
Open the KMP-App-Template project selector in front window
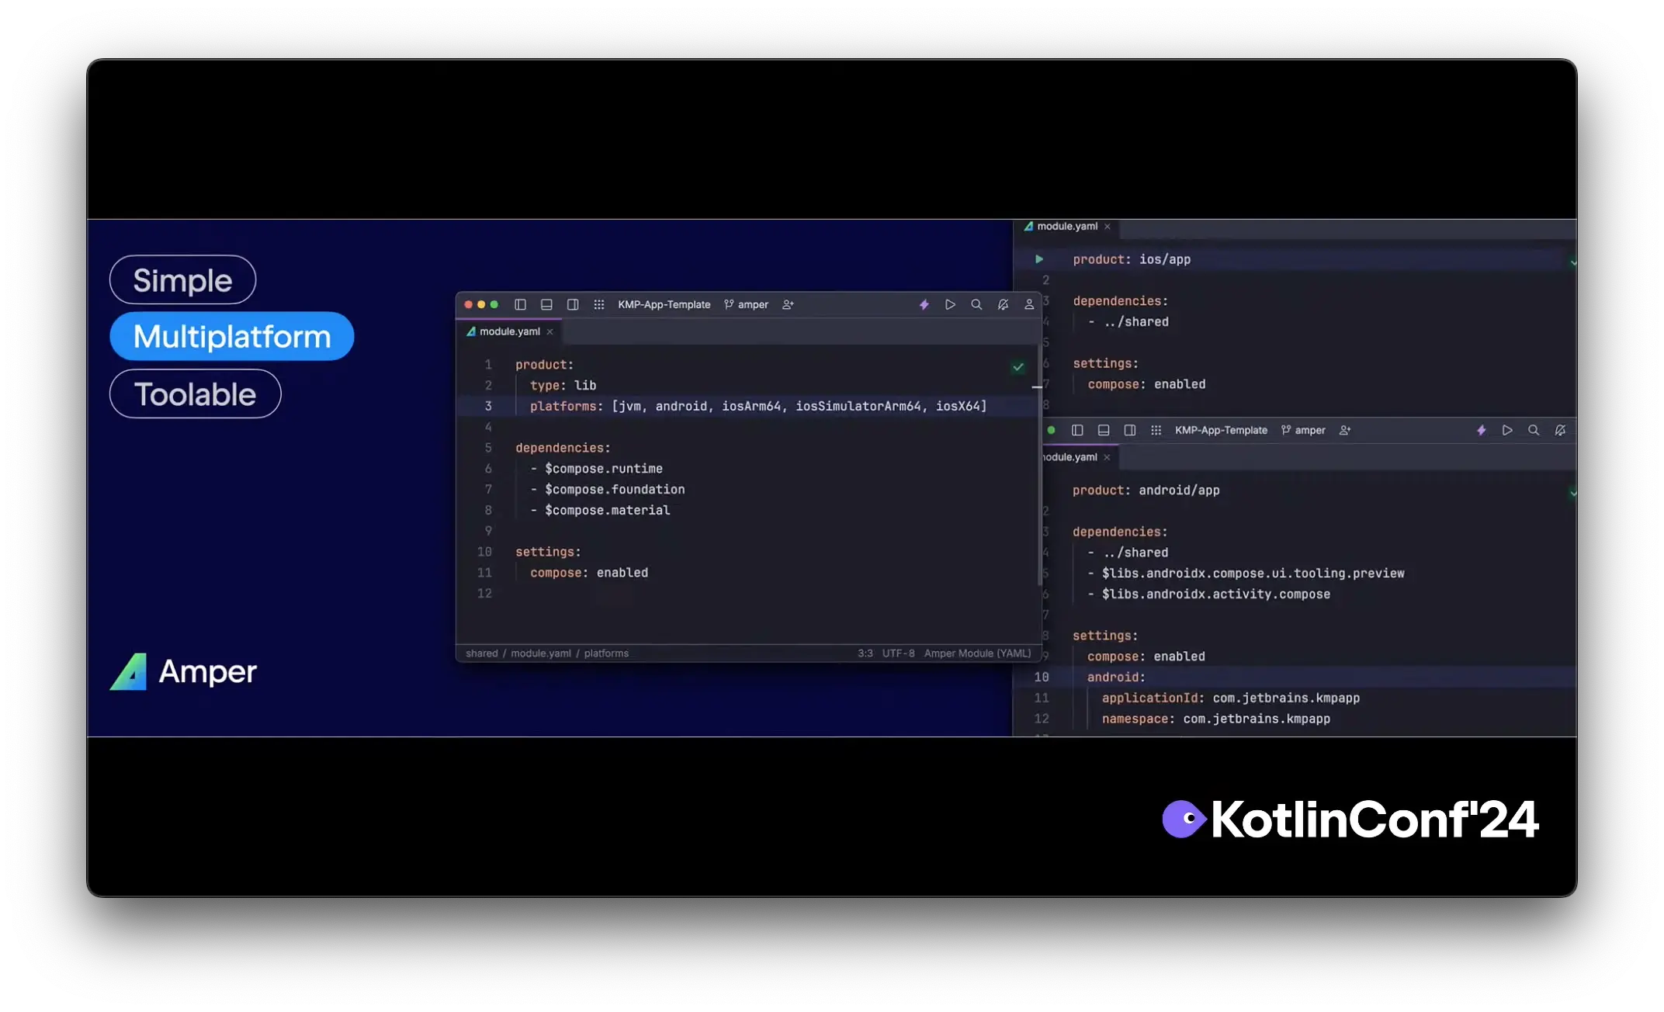(x=664, y=305)
